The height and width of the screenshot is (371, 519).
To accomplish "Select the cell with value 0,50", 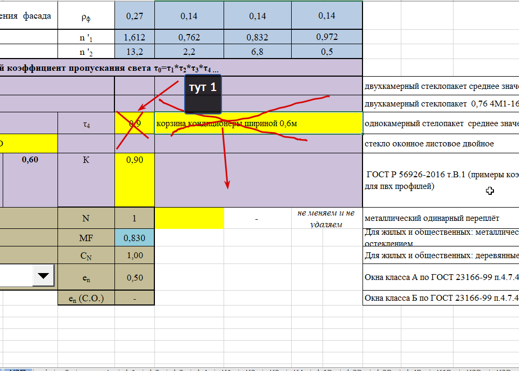I will click(x=135, y=277).
